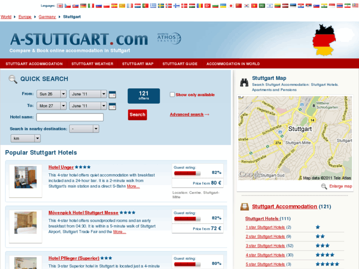Open 3 star Stuttgart Hotels link
This screenshot has width=359, height=269.
click(x=265, y=246)
